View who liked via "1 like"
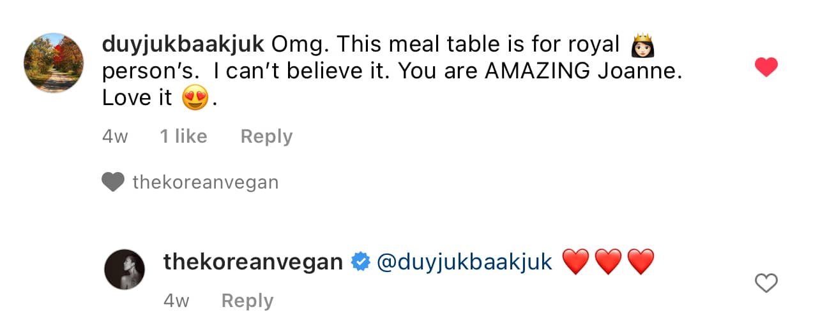 [183, 136]
